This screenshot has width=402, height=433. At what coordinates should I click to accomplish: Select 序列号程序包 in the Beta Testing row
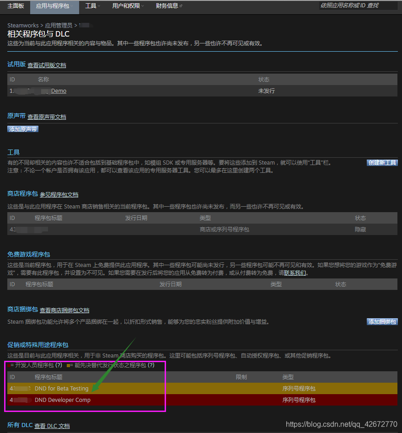(299, 389)
